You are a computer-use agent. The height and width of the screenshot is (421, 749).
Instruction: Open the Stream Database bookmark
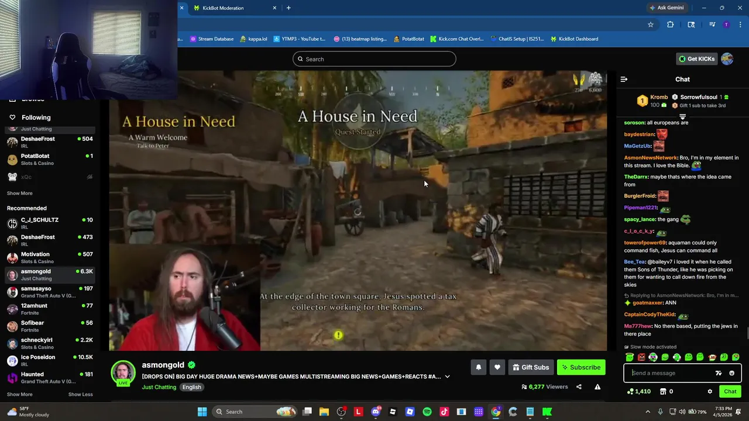pyautogui.click(x=212, y=39)
